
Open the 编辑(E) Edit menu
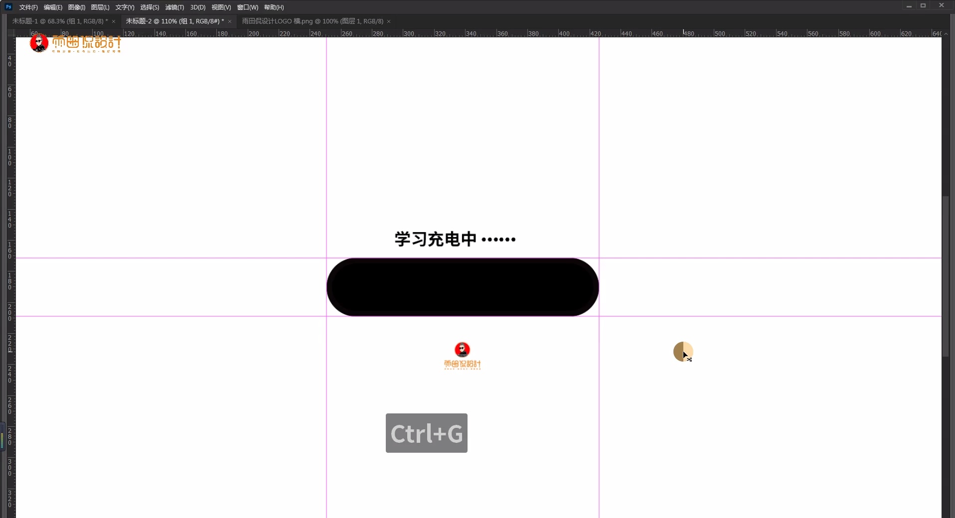[52, 7]
